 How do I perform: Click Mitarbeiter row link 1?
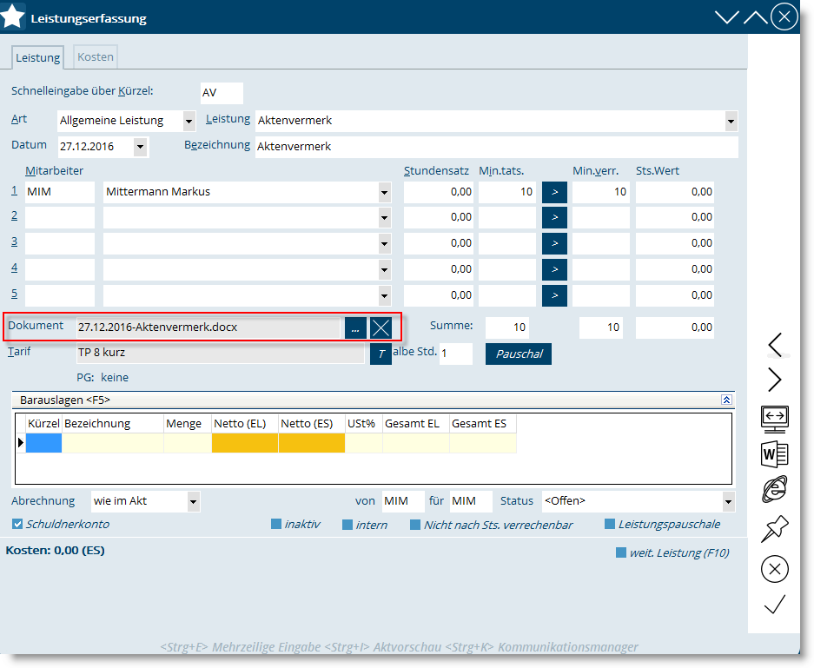(14, 190)
